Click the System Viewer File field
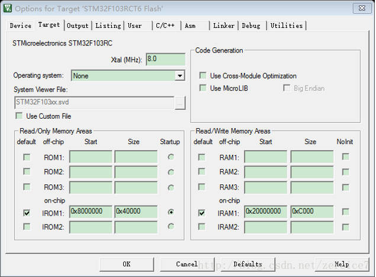Viewport: 376px width, 277px height. click(x=94, y=103)
